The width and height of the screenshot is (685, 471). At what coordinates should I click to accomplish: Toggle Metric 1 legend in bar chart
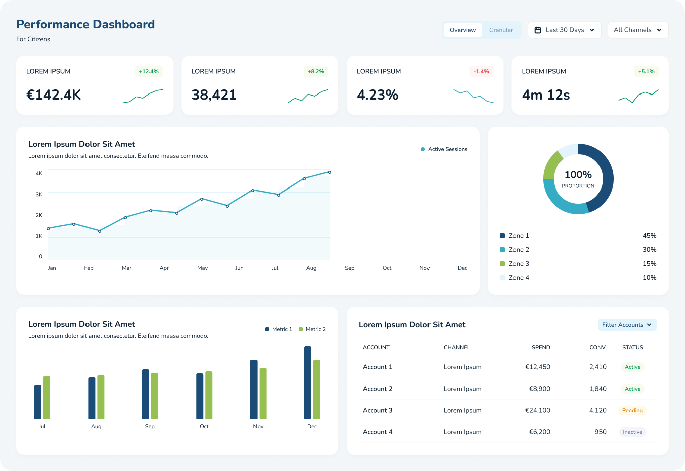(279, 329)
